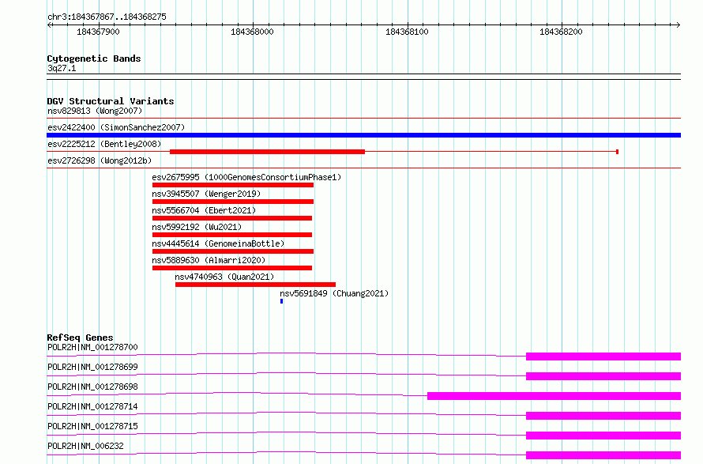703x464 pixels.
Task: Click the RefSeq Genes track title
Action: 81,338
